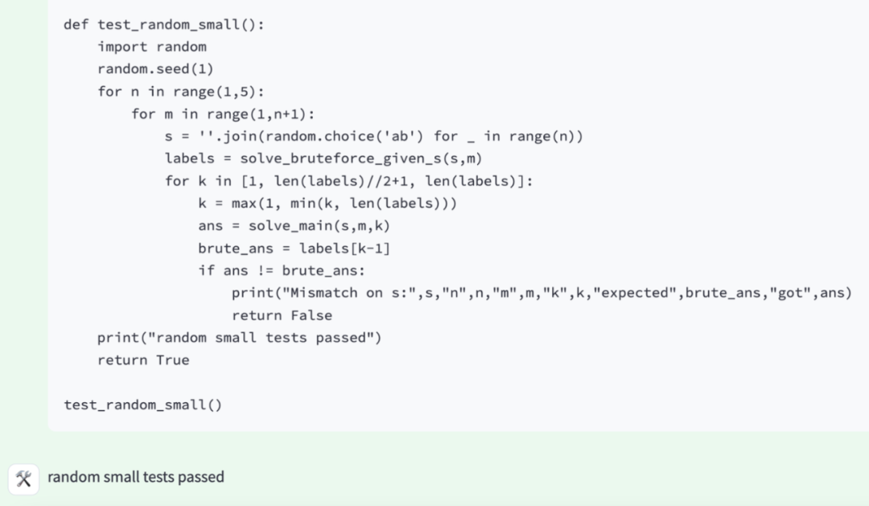
Task: Click the 'for k in' loop line
Action: pos(348,181)
